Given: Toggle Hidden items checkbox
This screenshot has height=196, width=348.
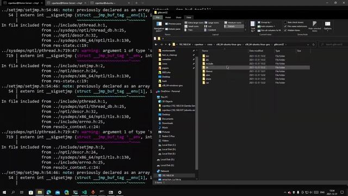Looking at the screenshot, I should pyautogui.click(x=285, y=30).
